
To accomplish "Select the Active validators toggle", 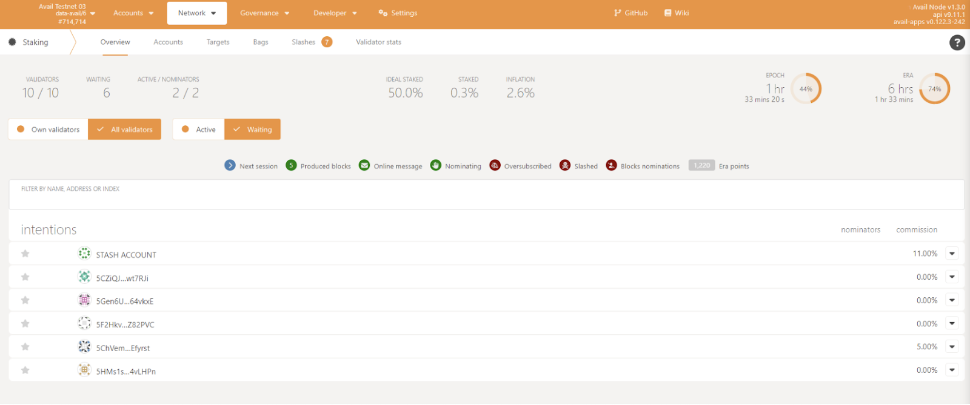I will (199, 130).
